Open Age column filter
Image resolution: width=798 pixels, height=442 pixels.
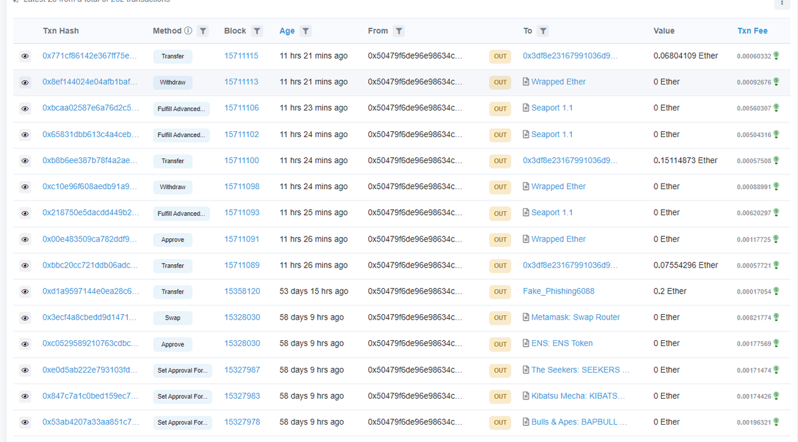tap(305, 31)
